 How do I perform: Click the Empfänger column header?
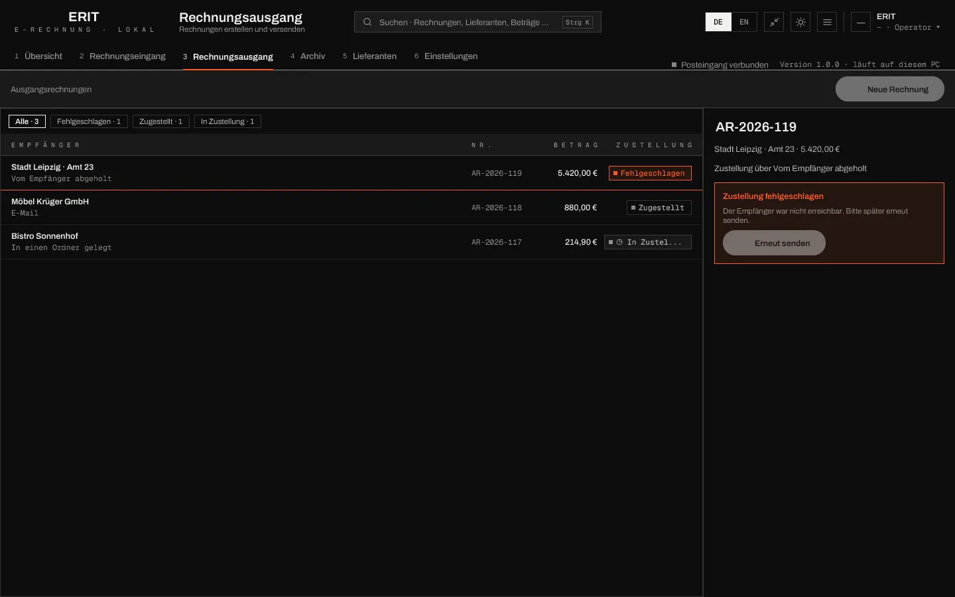pos(45,145)
